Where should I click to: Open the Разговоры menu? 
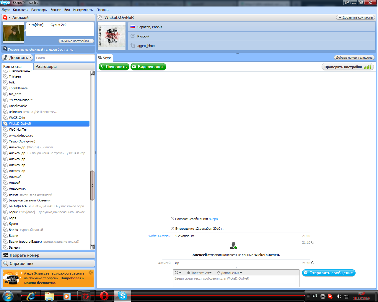[39, 10]
